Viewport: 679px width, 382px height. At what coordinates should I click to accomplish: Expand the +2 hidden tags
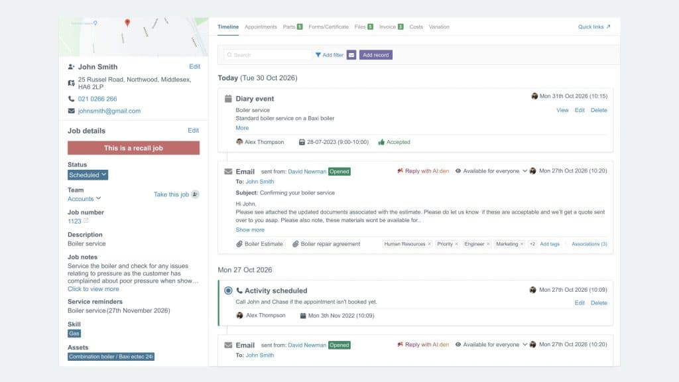click(x=532, y=244)
